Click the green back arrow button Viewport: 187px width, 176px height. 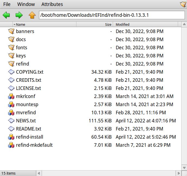(x=6, y=15)
